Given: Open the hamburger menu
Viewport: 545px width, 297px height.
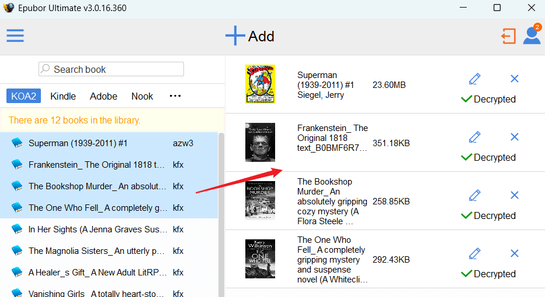Looking at the screenshot, I should [x=15, y=36].
